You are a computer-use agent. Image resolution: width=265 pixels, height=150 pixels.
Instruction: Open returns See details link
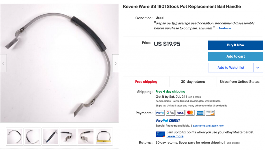[233, 143]
